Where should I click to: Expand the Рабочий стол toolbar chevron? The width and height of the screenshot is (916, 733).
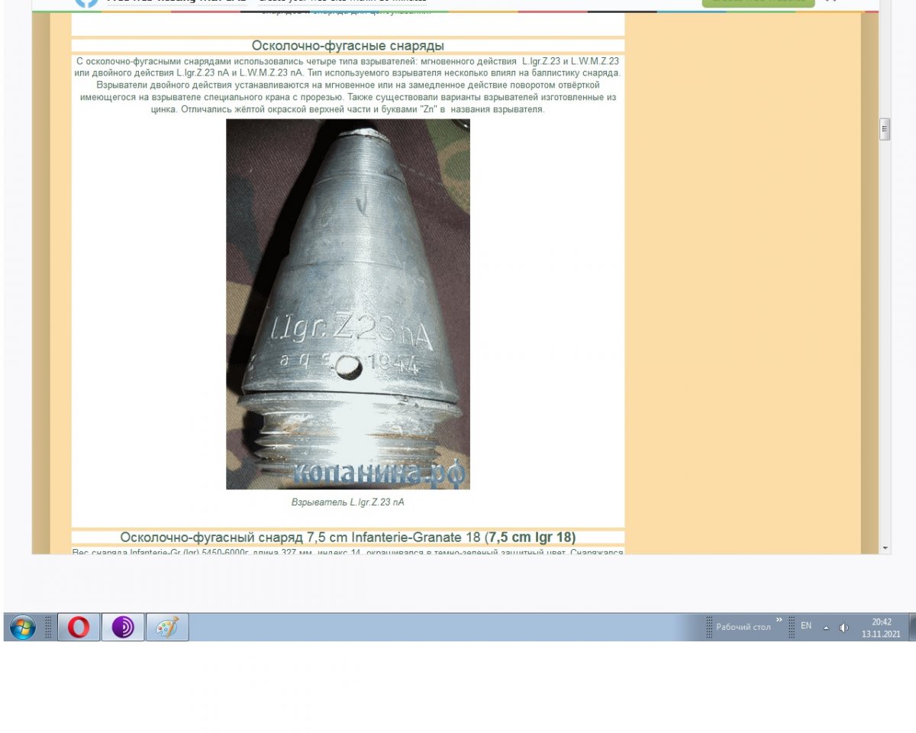coord(779,620)
